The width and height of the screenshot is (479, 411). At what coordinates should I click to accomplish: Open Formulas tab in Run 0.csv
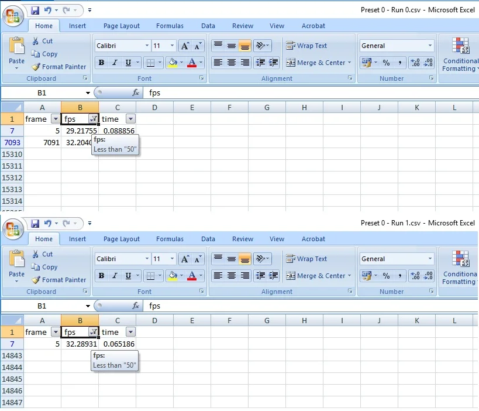pos(170,26)
